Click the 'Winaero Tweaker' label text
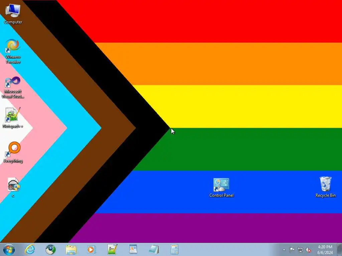The image size is (342, 256). [x=13, y=59]
